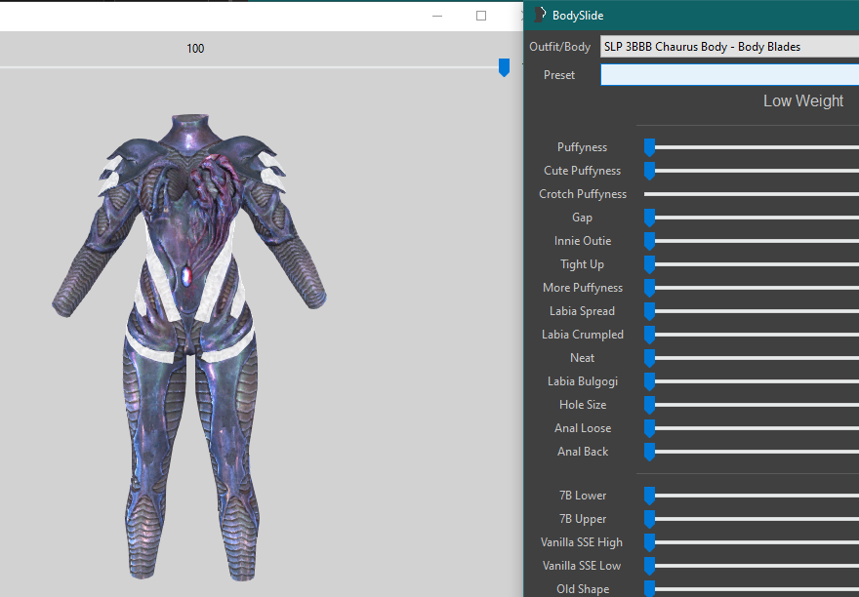Screen dimensions: 859x597
Task: Click the Low Weight column header
Action: click(803, 100)
